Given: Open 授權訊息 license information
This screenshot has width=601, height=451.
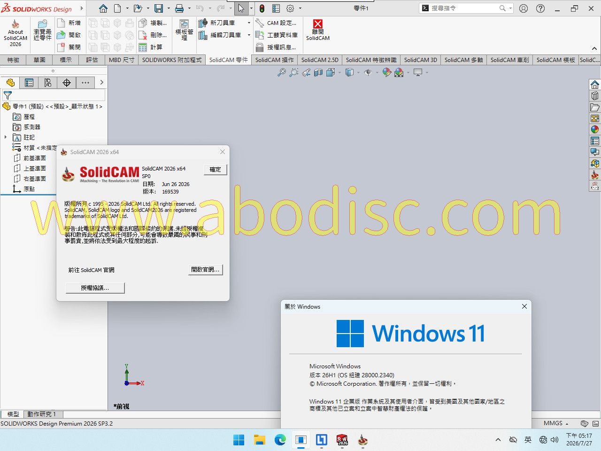Looking at the screenshot, I should (x=276, y=47).
